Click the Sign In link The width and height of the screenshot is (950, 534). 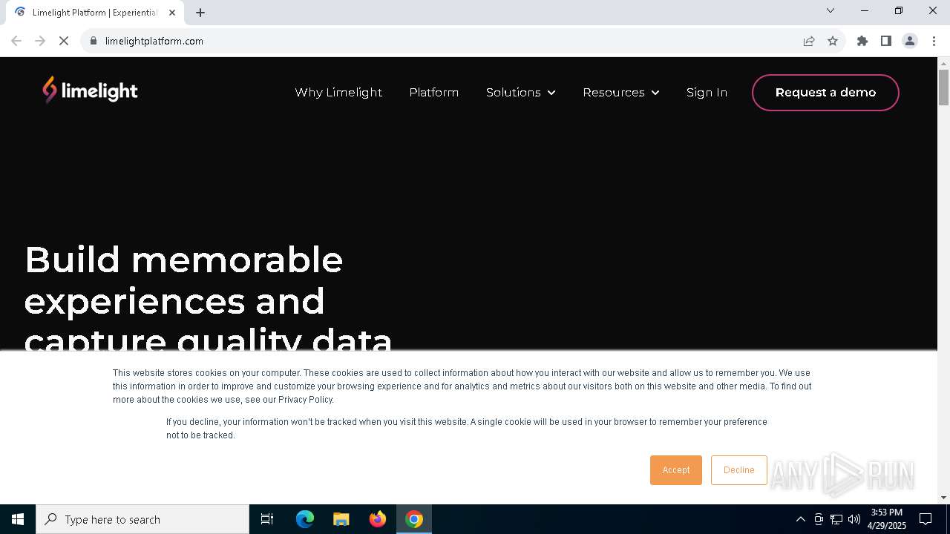click(707, 92)
